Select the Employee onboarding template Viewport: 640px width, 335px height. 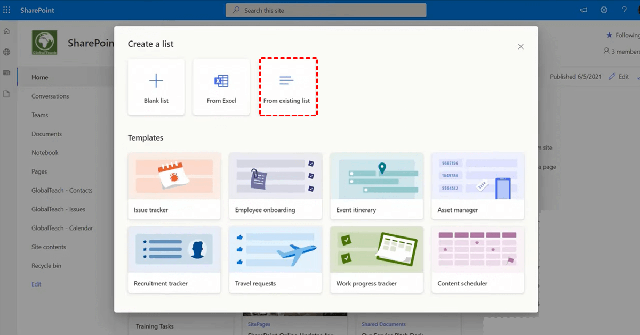pyautogui.click(x=275, y=186)
